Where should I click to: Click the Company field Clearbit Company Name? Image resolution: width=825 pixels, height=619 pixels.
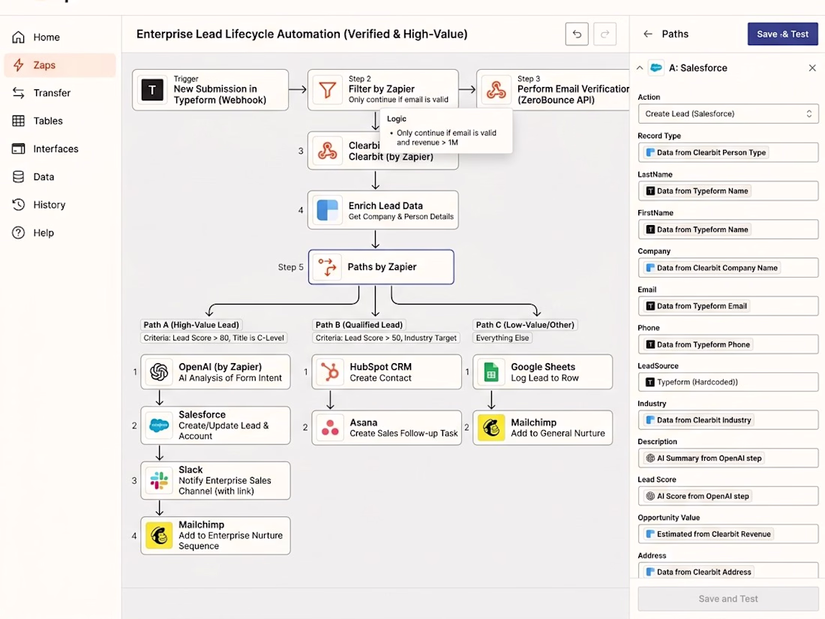pos(728,268)
